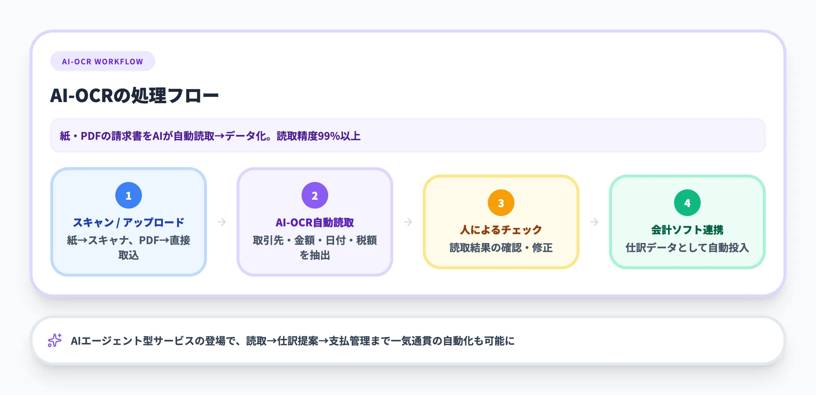This screenshot has height=395, width=816.
Task: Click the heading AI-OCRの処理フロー
Action: [135, 95]
